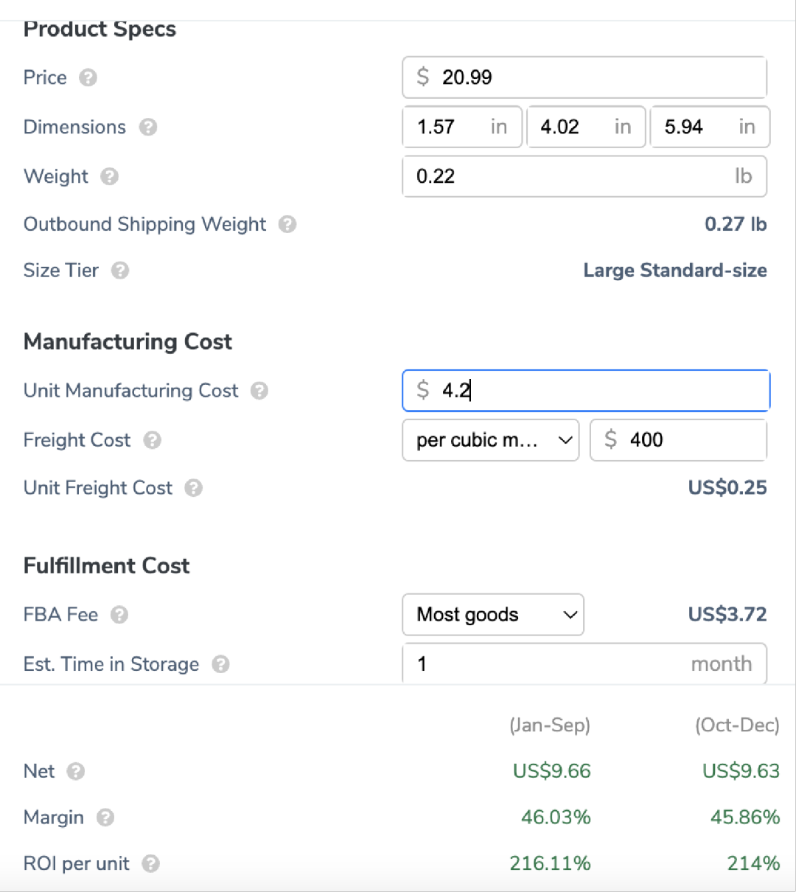Click the 0.27 lb outbound weight value

pyautogui.click(x=736, y=224)
